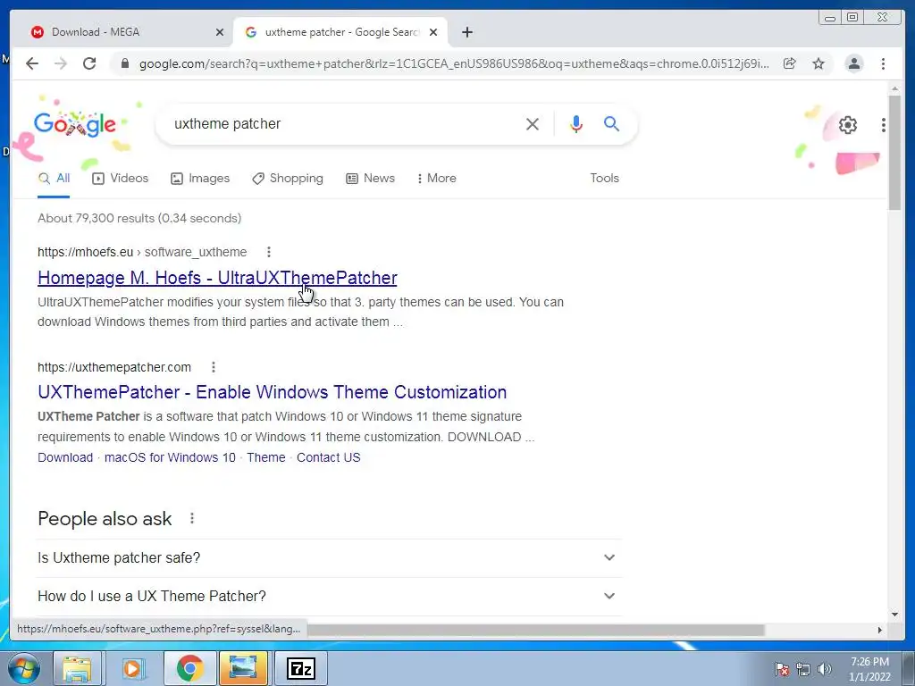This screenshot has width=915, height=686.
Task: Expand 'Is Uxtheme patcher safe?' question
Action: (330, 557)
